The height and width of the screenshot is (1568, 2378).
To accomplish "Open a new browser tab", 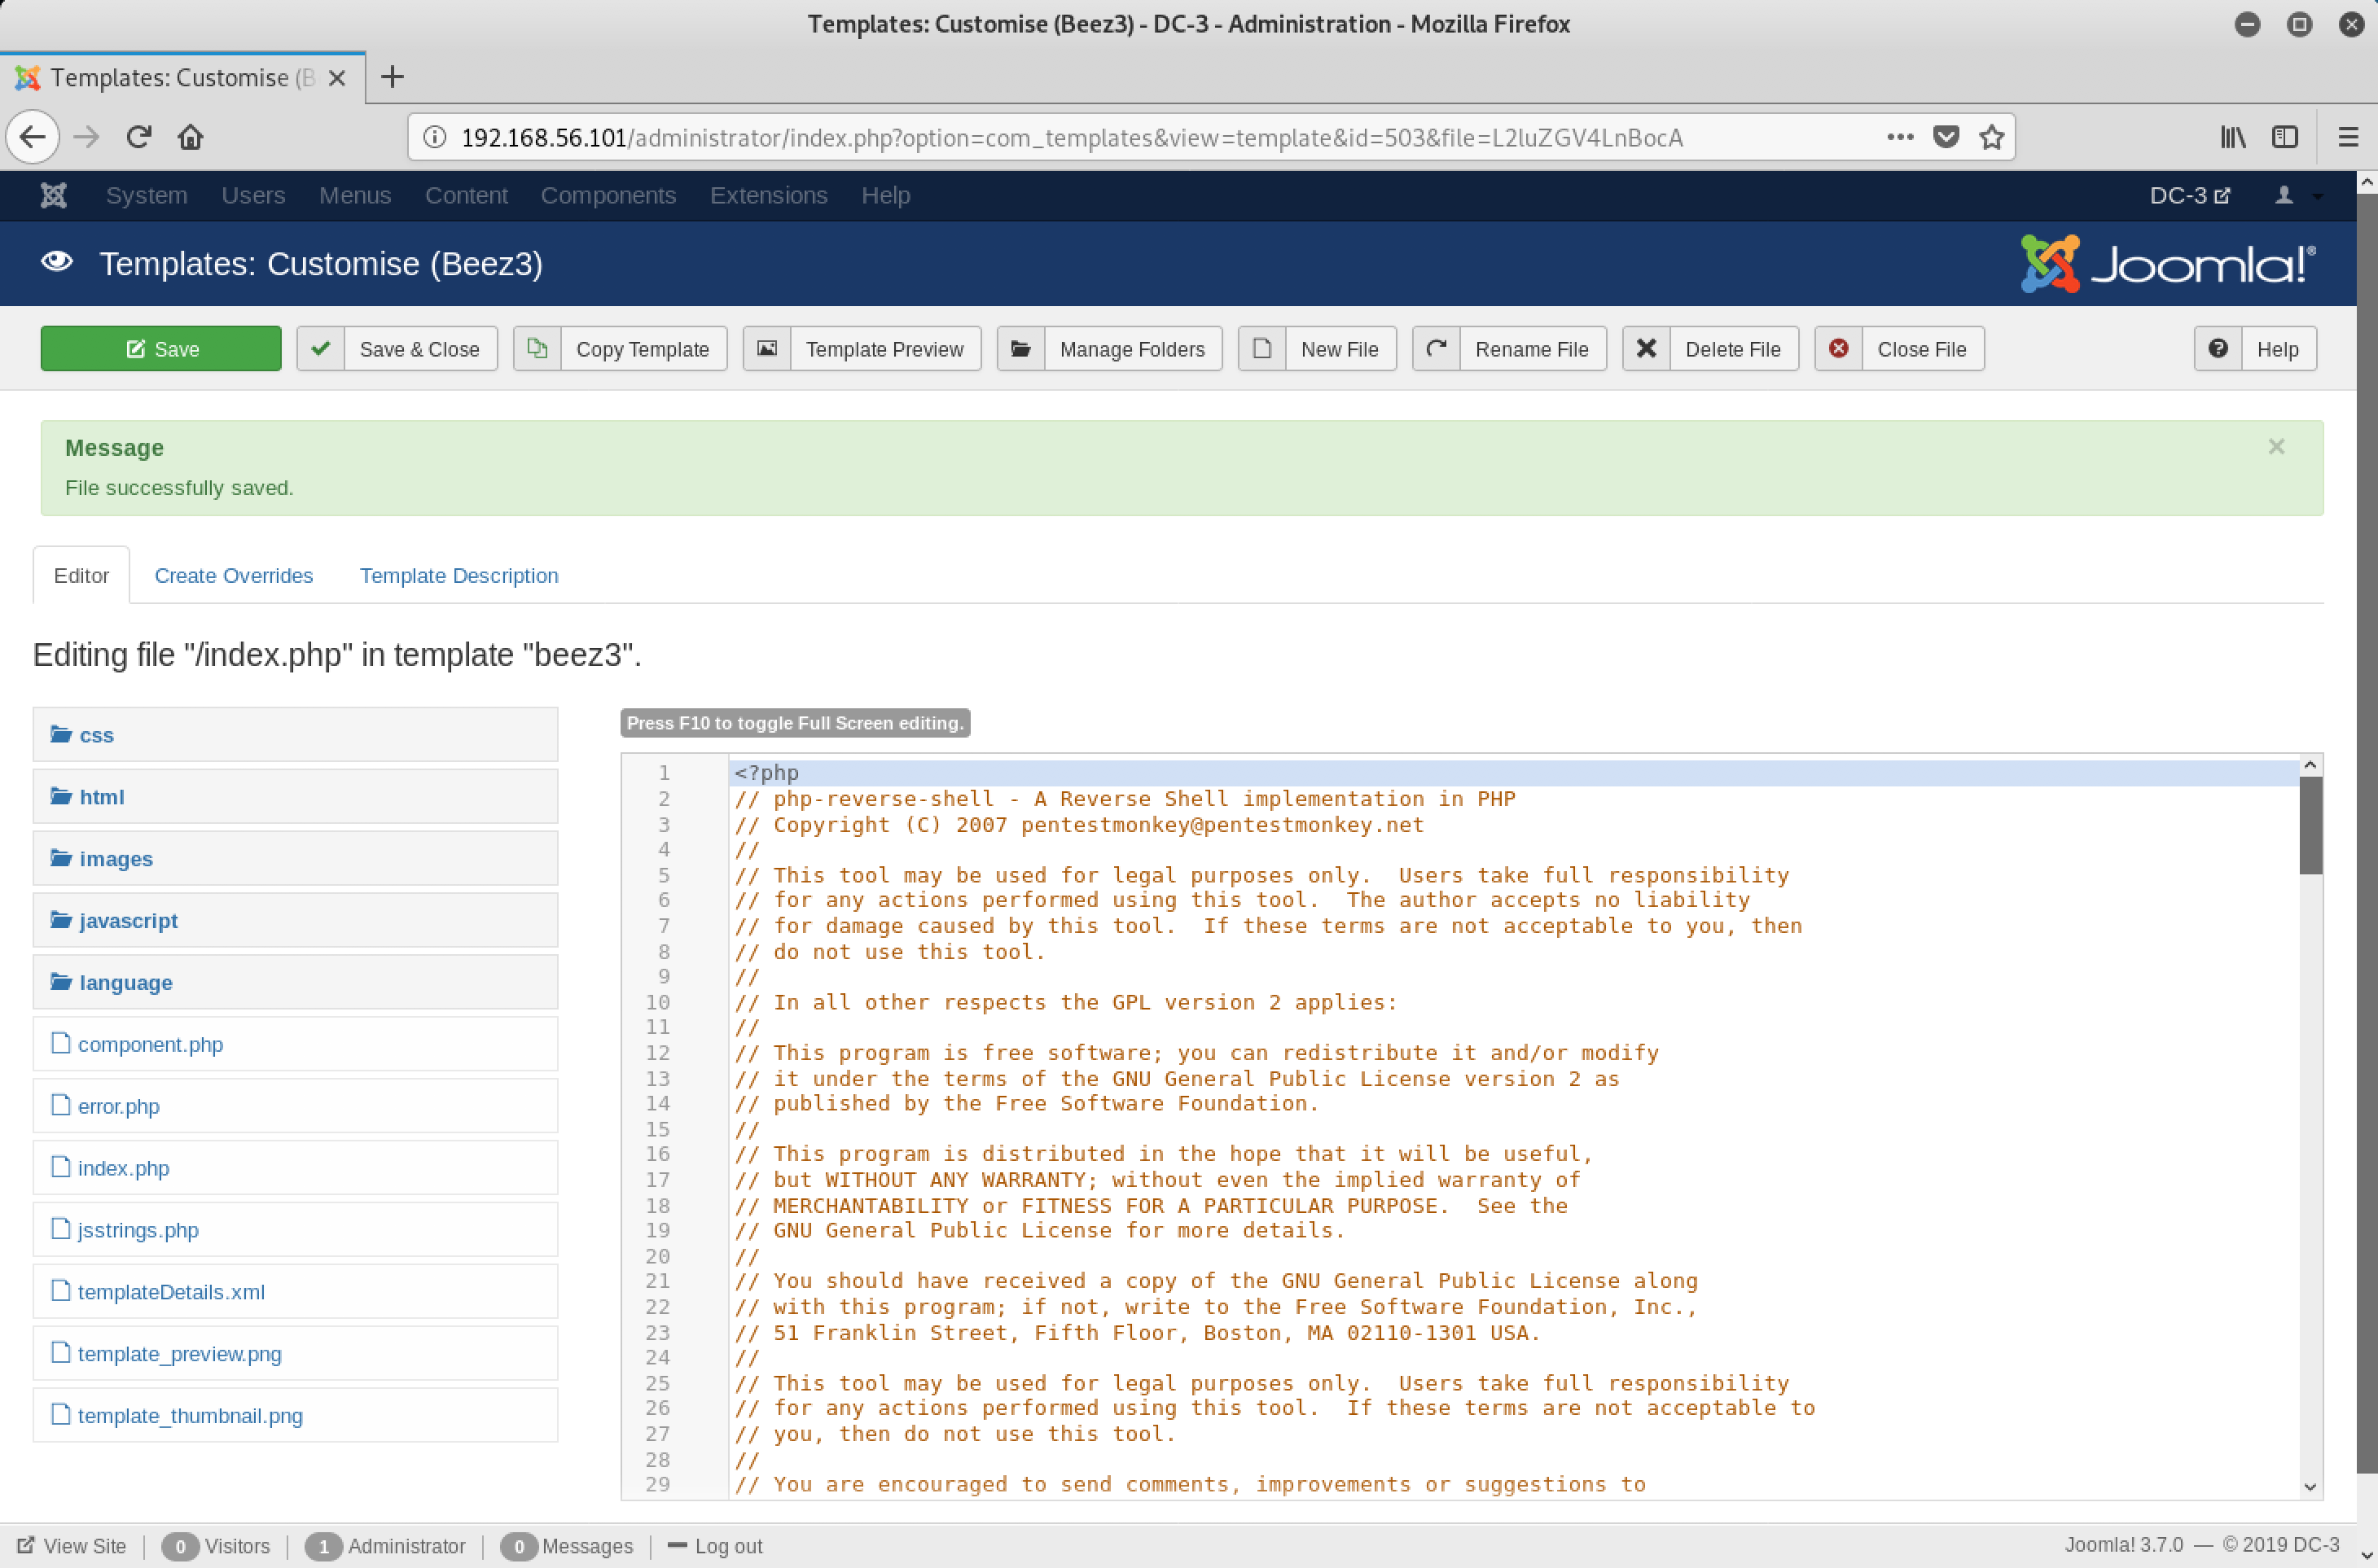I will click(393, 77).
